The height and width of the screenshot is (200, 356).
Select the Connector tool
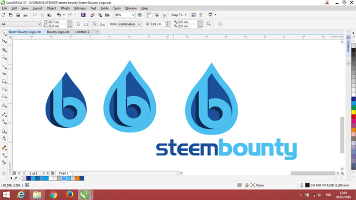pos(4,122)
